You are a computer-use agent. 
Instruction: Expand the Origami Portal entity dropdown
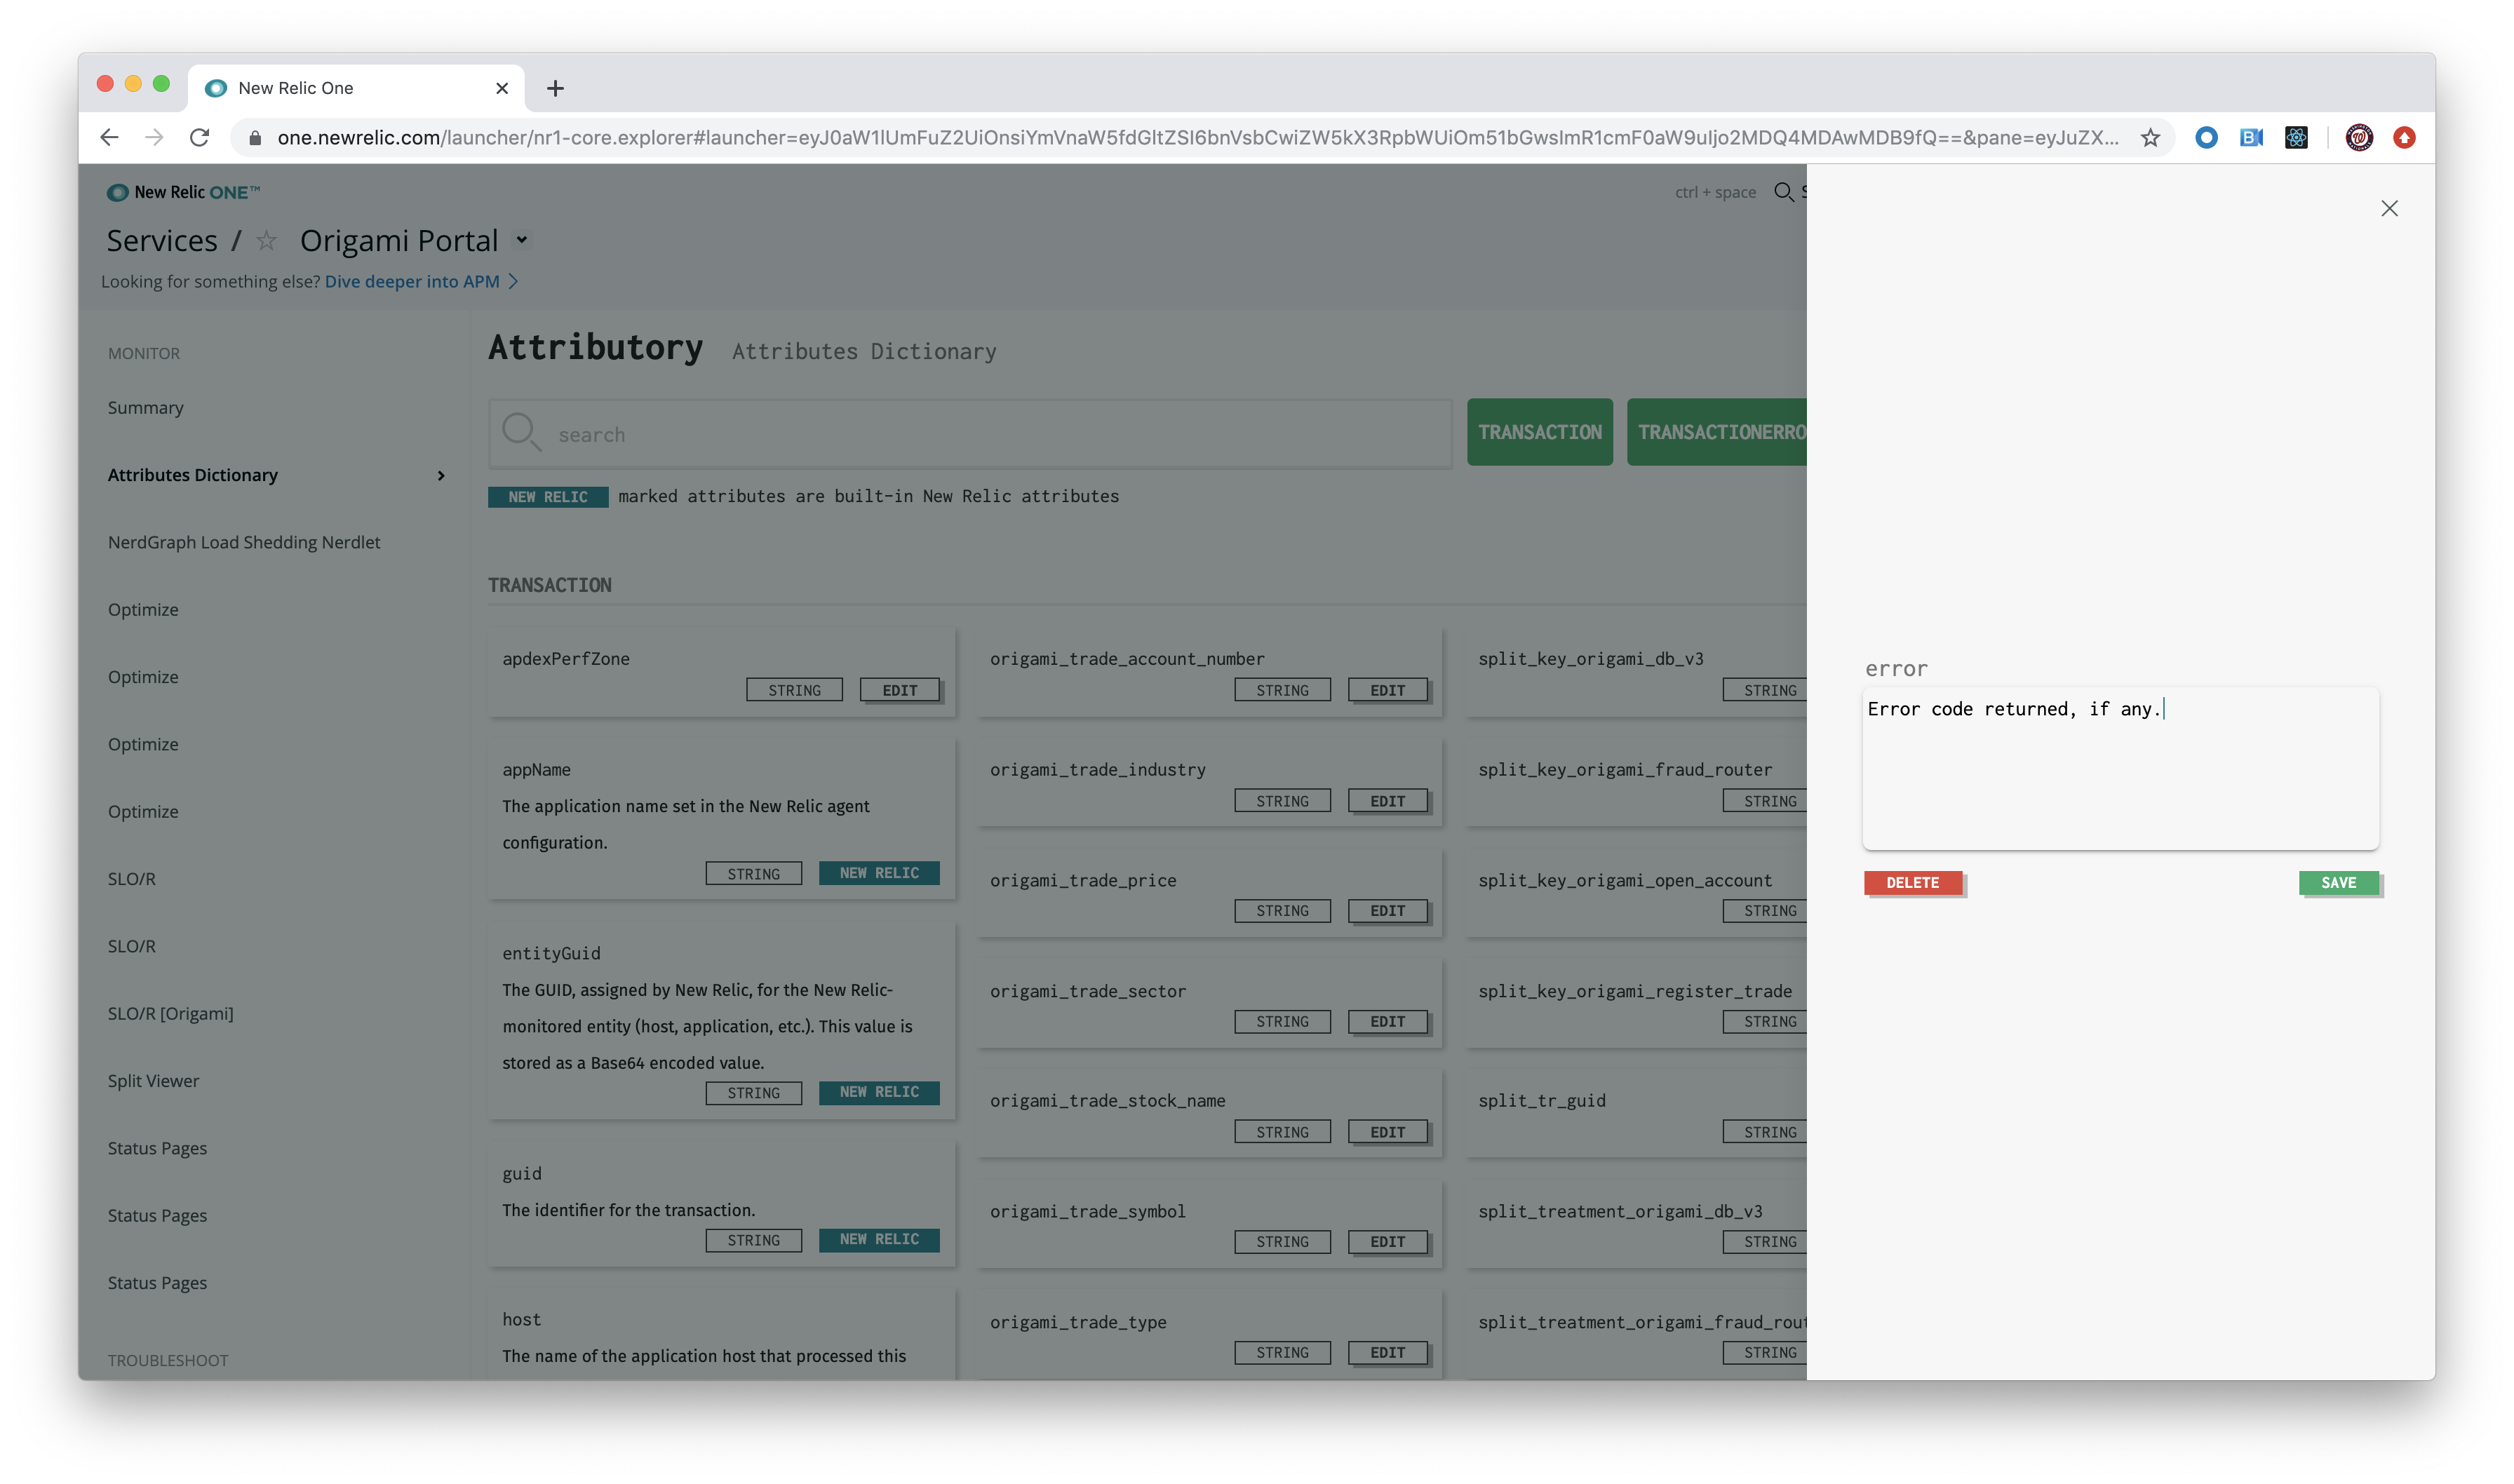(x=522, y=240)
